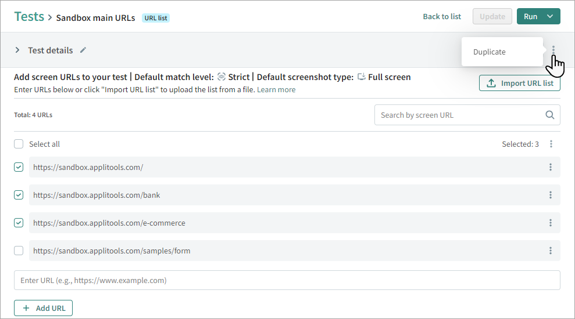
Task: Check the Select all checkbox
Action: coord(19,144)
